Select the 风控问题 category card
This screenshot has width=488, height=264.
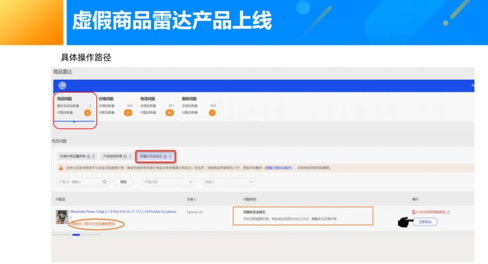tap(74, 105)
